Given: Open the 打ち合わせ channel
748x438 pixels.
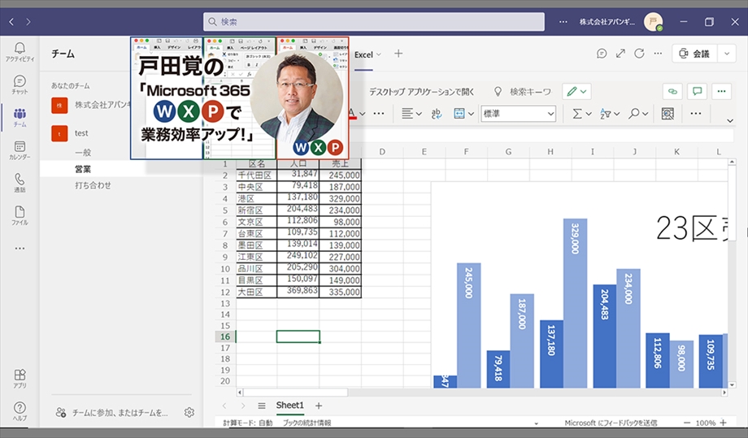Looking at the screenshot, I should coord(93,185).
